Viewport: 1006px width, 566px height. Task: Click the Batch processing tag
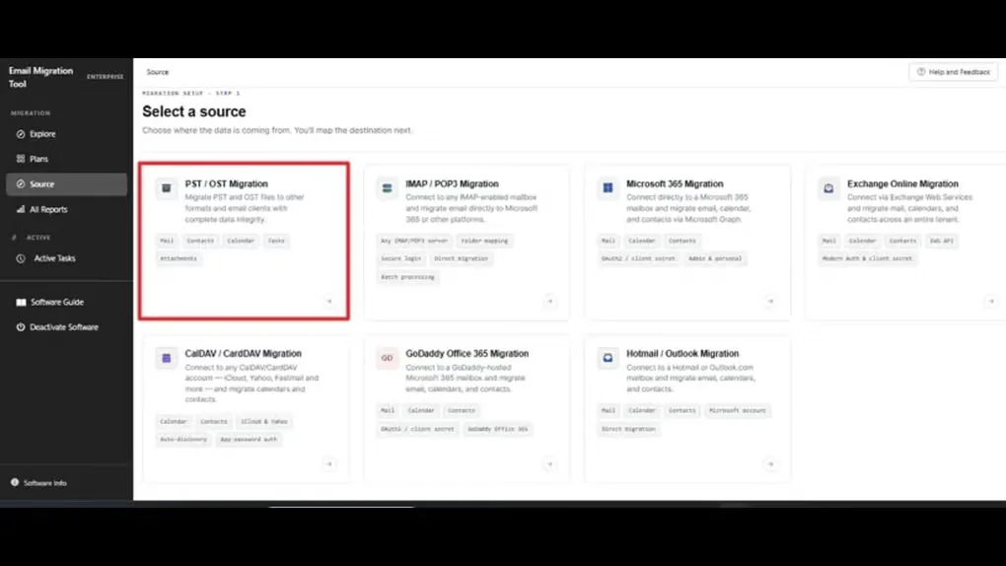(x=407, y=277)
